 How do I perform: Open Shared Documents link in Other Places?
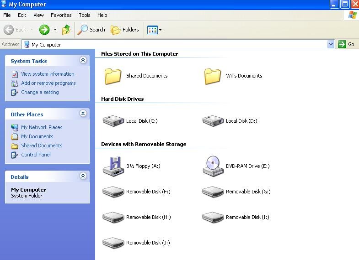pyautogui.click(x=42, y=146)
